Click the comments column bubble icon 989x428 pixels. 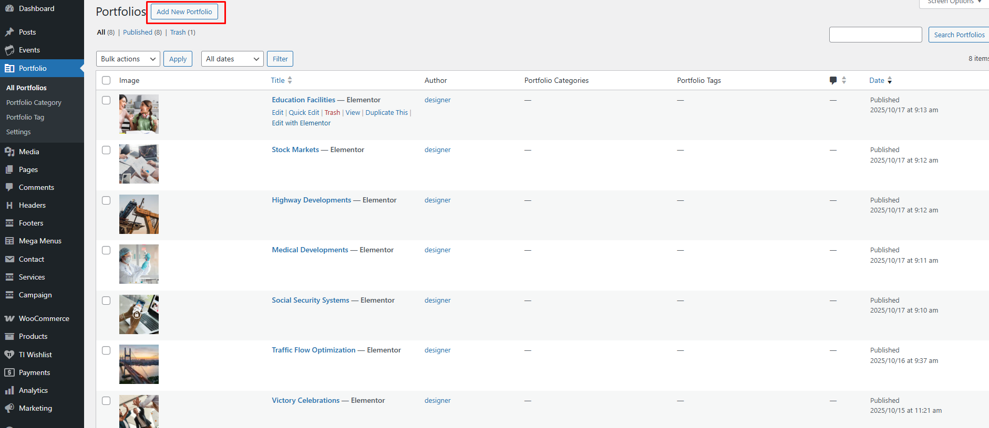(833, 80)
